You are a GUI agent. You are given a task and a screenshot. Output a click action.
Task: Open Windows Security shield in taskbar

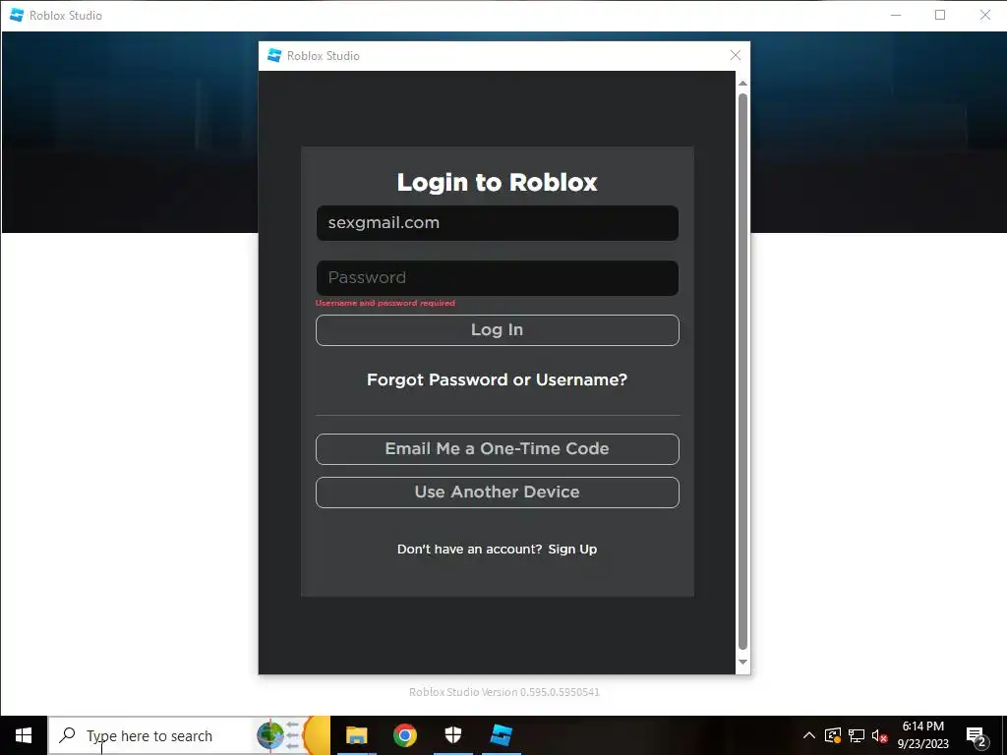[452, 735]
